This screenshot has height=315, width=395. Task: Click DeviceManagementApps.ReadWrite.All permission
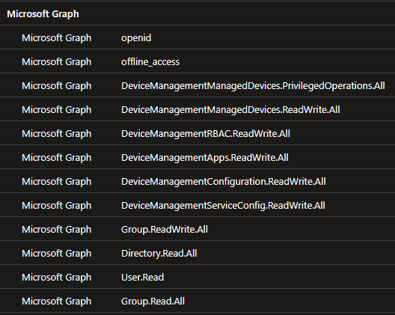tap(205, 157)
